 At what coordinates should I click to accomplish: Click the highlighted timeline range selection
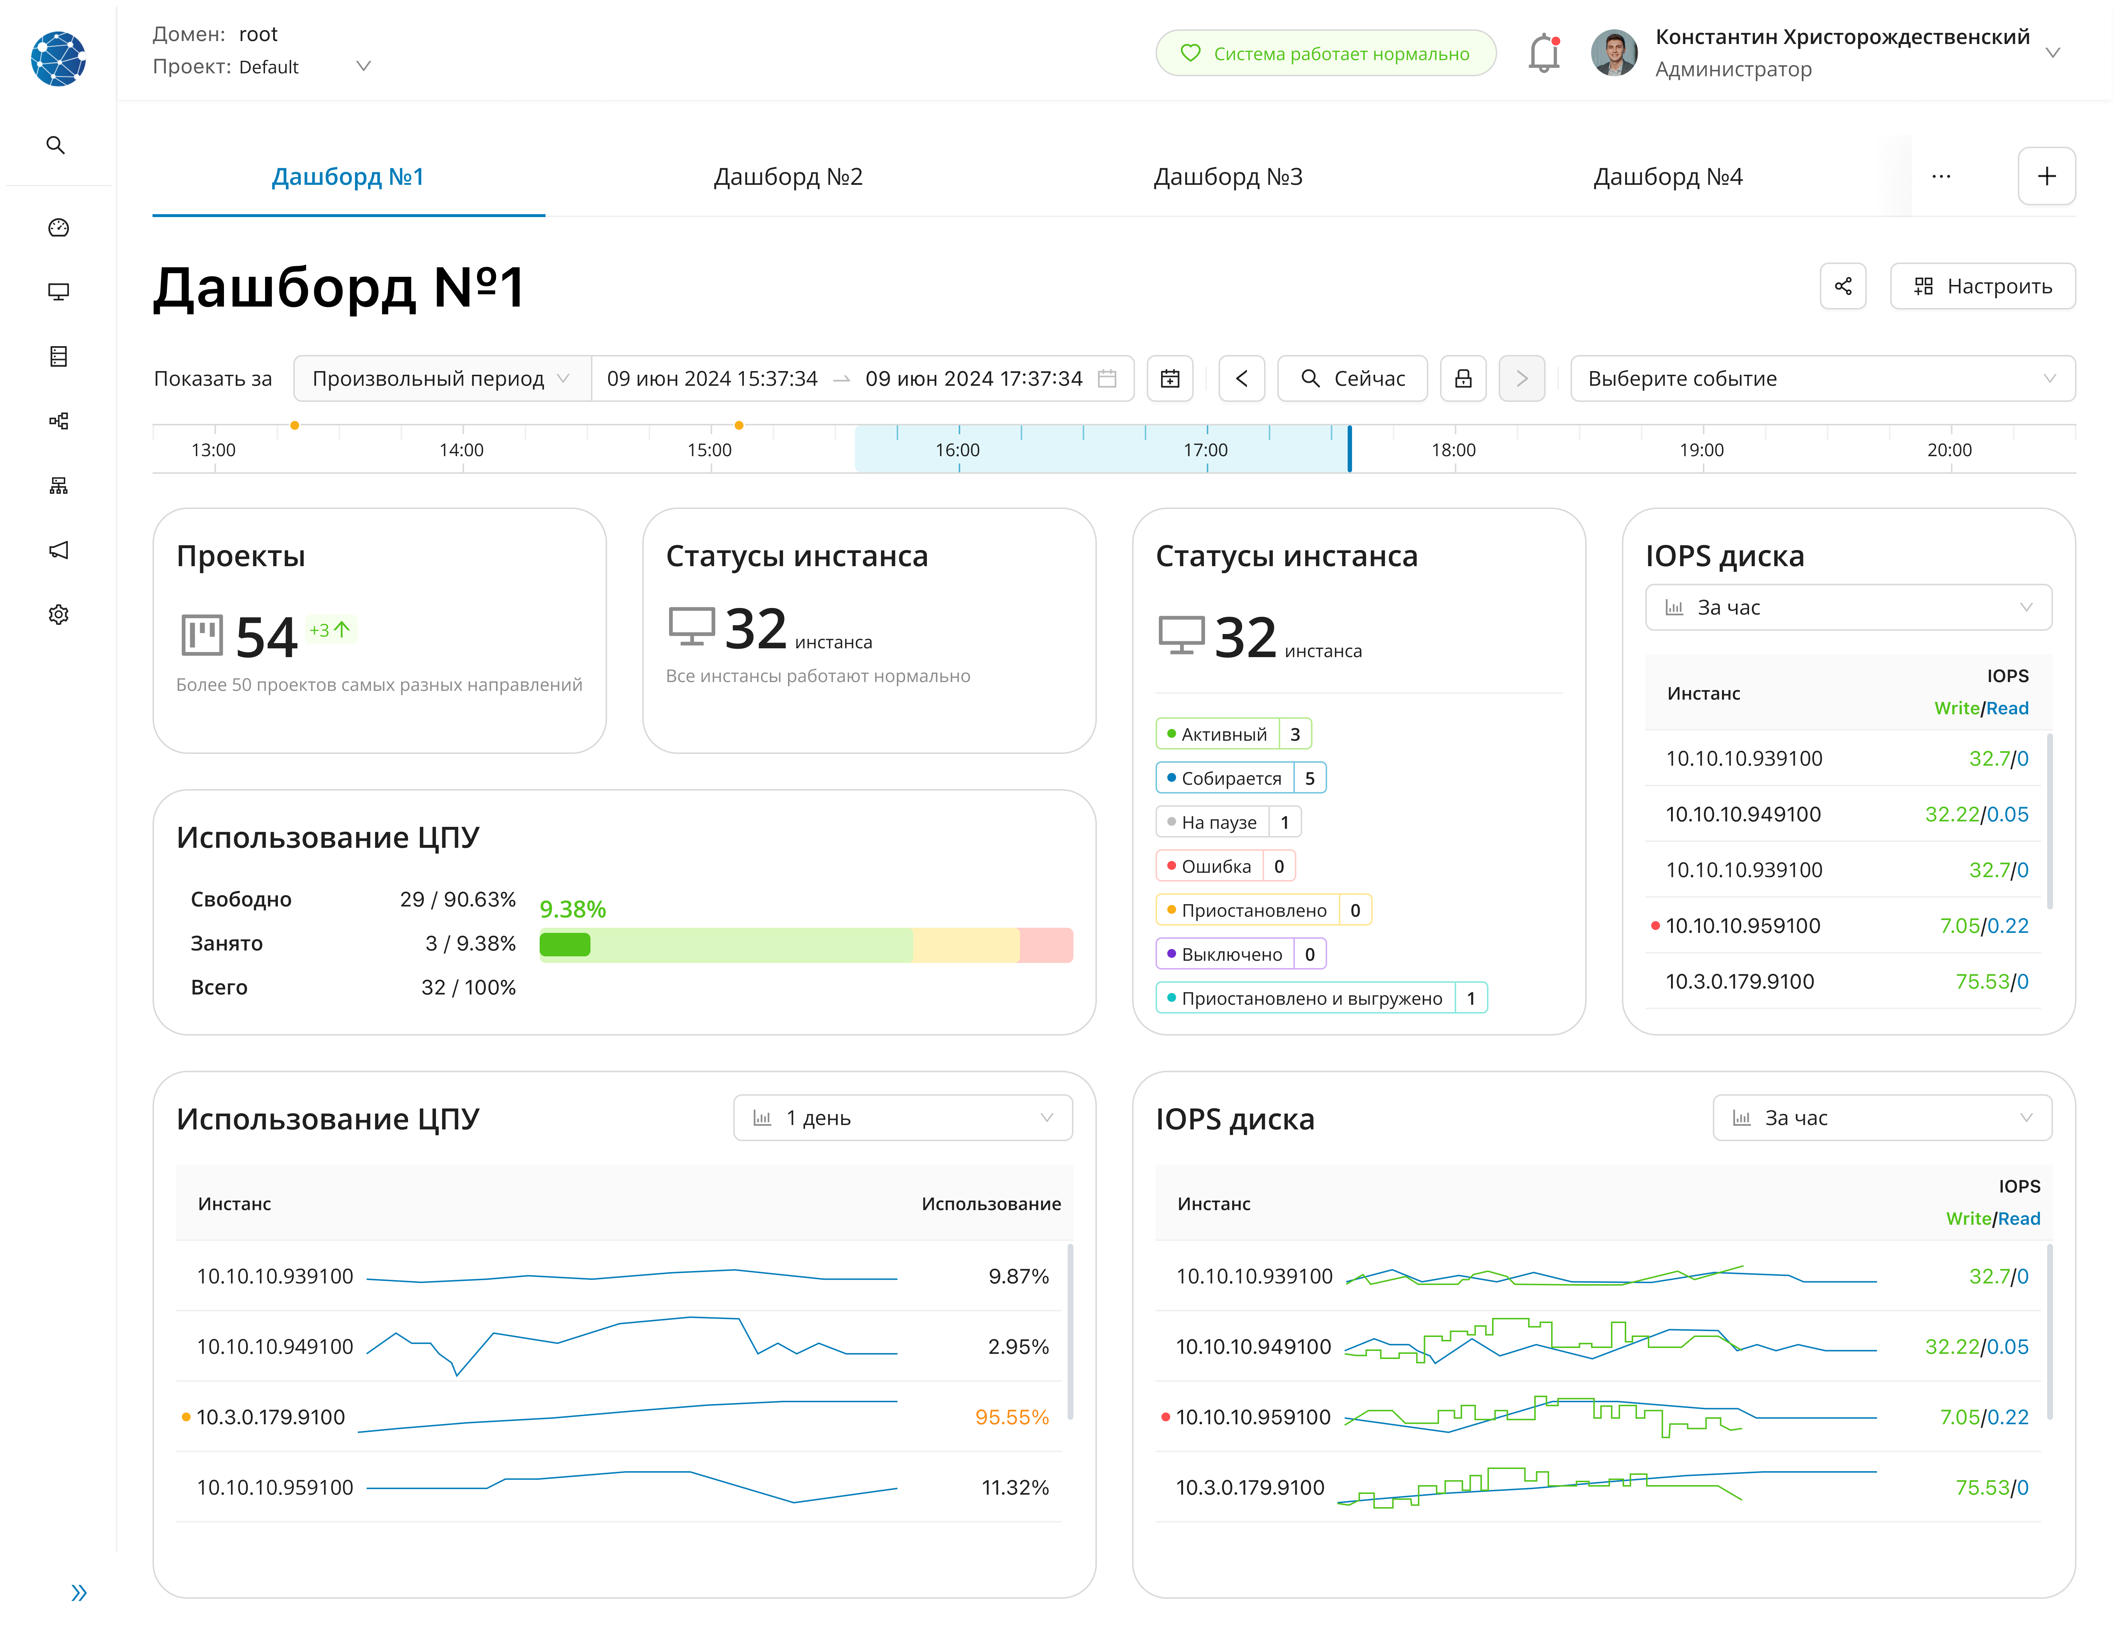coord(1101,448)
